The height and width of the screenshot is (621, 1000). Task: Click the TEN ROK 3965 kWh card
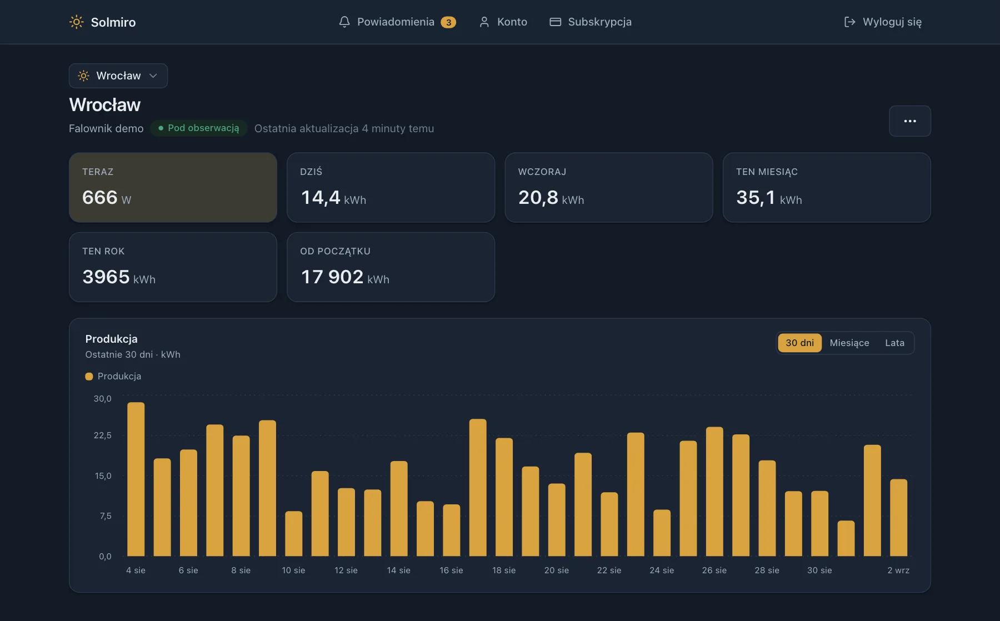tap(173, 267)
